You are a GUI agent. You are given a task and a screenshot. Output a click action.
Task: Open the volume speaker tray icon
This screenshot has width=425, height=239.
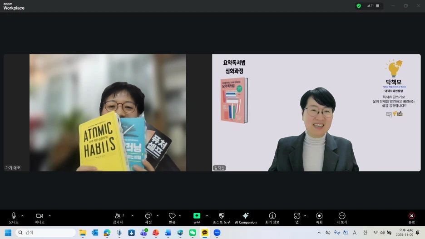(x=382, y=233)
